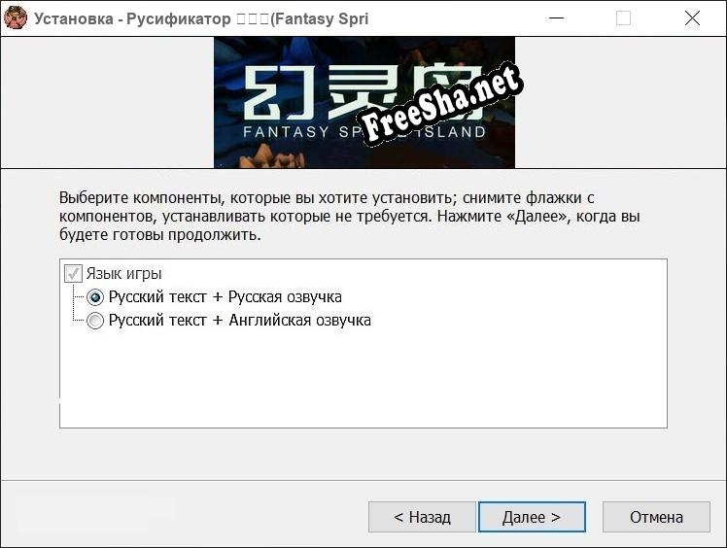Select "Русский текст + Английская озвучка" radio button
This screenshot has width=727, height=548.
95,321
